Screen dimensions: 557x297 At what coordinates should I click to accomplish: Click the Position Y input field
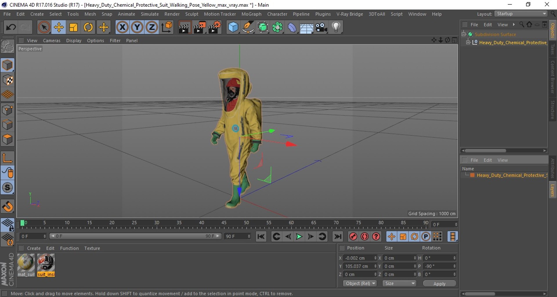(x=360, y=266)
